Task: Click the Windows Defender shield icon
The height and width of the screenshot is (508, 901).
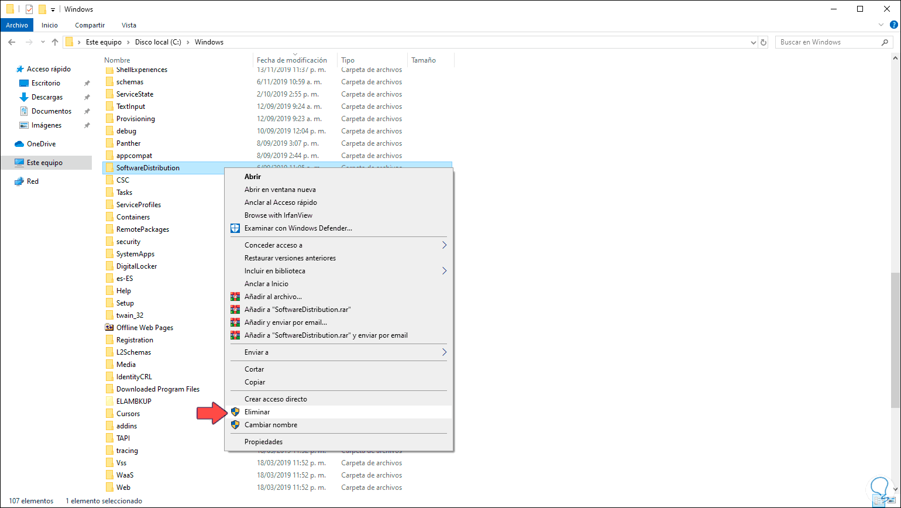Action: 235,228
